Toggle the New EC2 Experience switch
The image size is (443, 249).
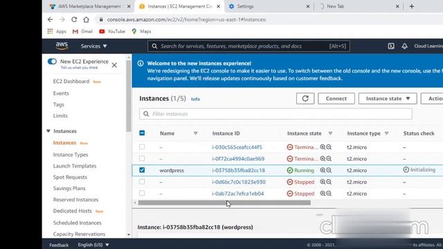click(x=53, y=62)
